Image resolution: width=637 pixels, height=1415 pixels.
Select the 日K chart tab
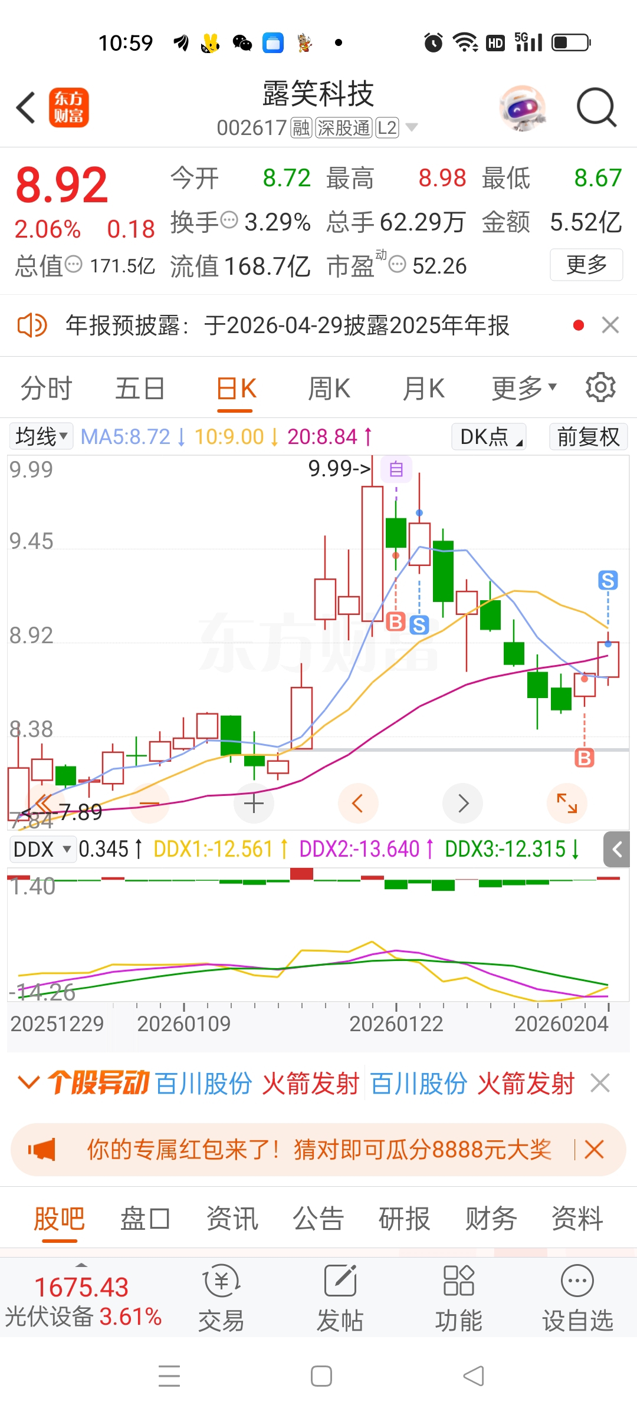pyautogui.click(x=236, y=389)
